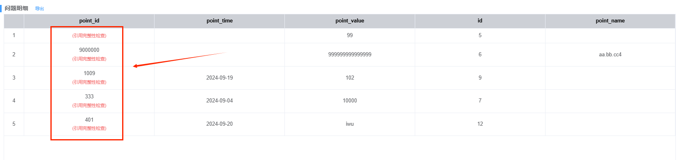Select the point_time column header
The height and width of the screenshot is (160, 682).
point(219,21)
